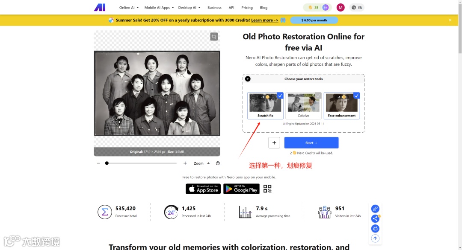Click the gift icon in sale banner
Screen dimensions: 462x250
(111, 20)
